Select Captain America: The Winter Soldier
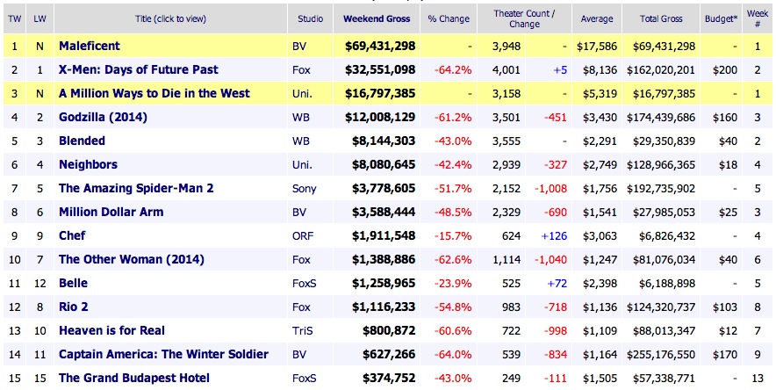776x390 pixels. coord(163,354)
